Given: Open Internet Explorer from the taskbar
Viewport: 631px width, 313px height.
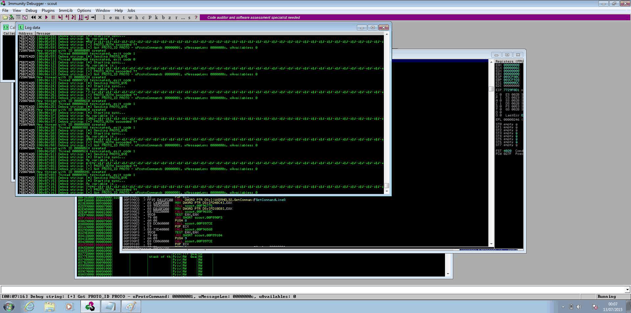Looking at the screenshot, I should click(30, 307).
